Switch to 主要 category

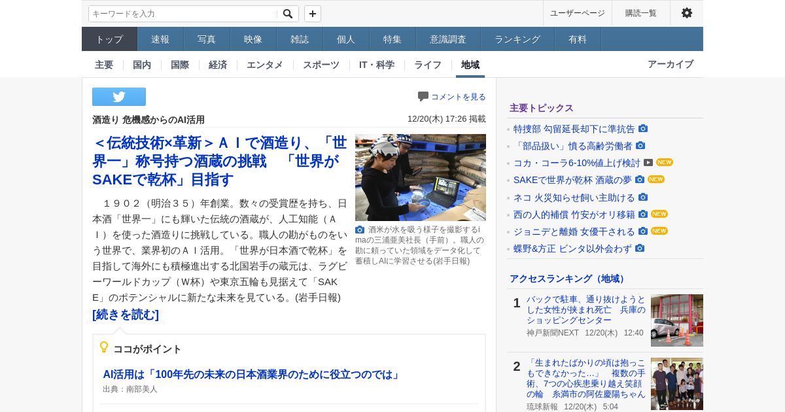pyautogui.click(x=104, y=65)
